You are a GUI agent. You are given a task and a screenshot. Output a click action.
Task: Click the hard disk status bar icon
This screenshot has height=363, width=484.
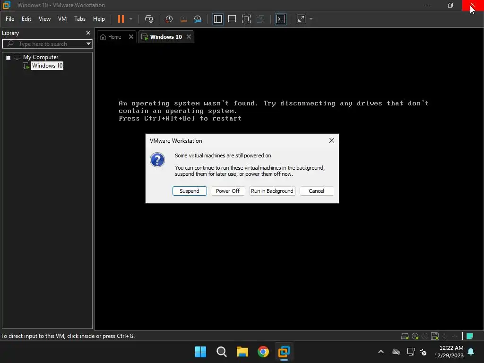click(405, 336)
